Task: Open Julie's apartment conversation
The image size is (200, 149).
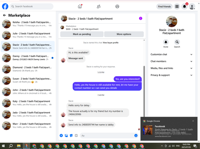Action: click(28, 35)
